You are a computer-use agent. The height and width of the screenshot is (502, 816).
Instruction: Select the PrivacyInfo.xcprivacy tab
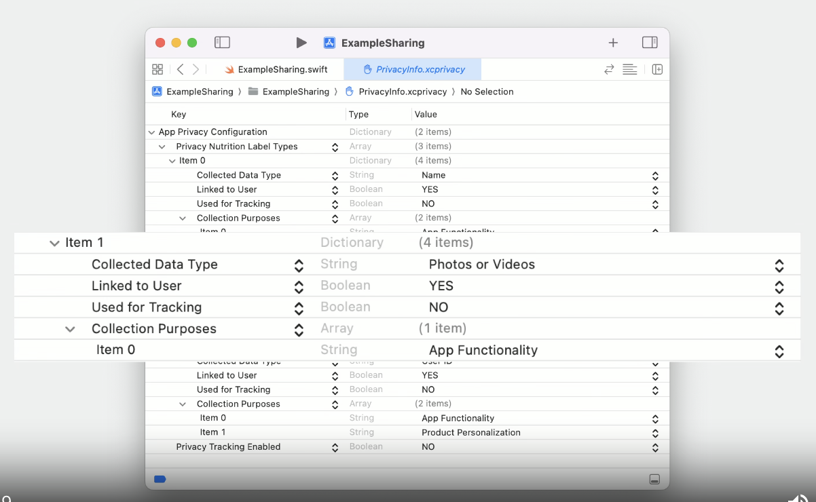413,69
